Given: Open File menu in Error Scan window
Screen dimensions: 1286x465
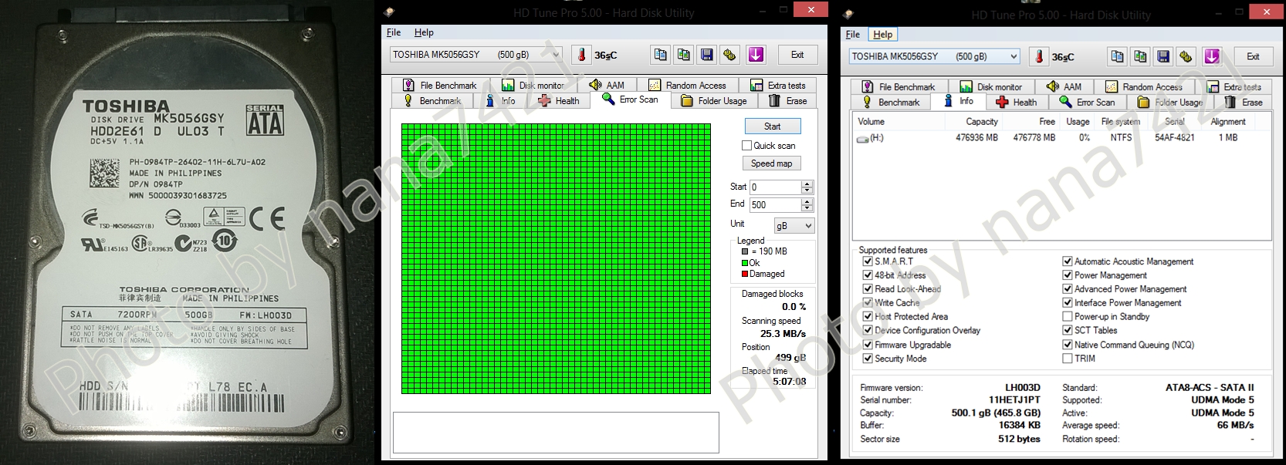Looking at the screenshot, I should click(x=394, y=32).
